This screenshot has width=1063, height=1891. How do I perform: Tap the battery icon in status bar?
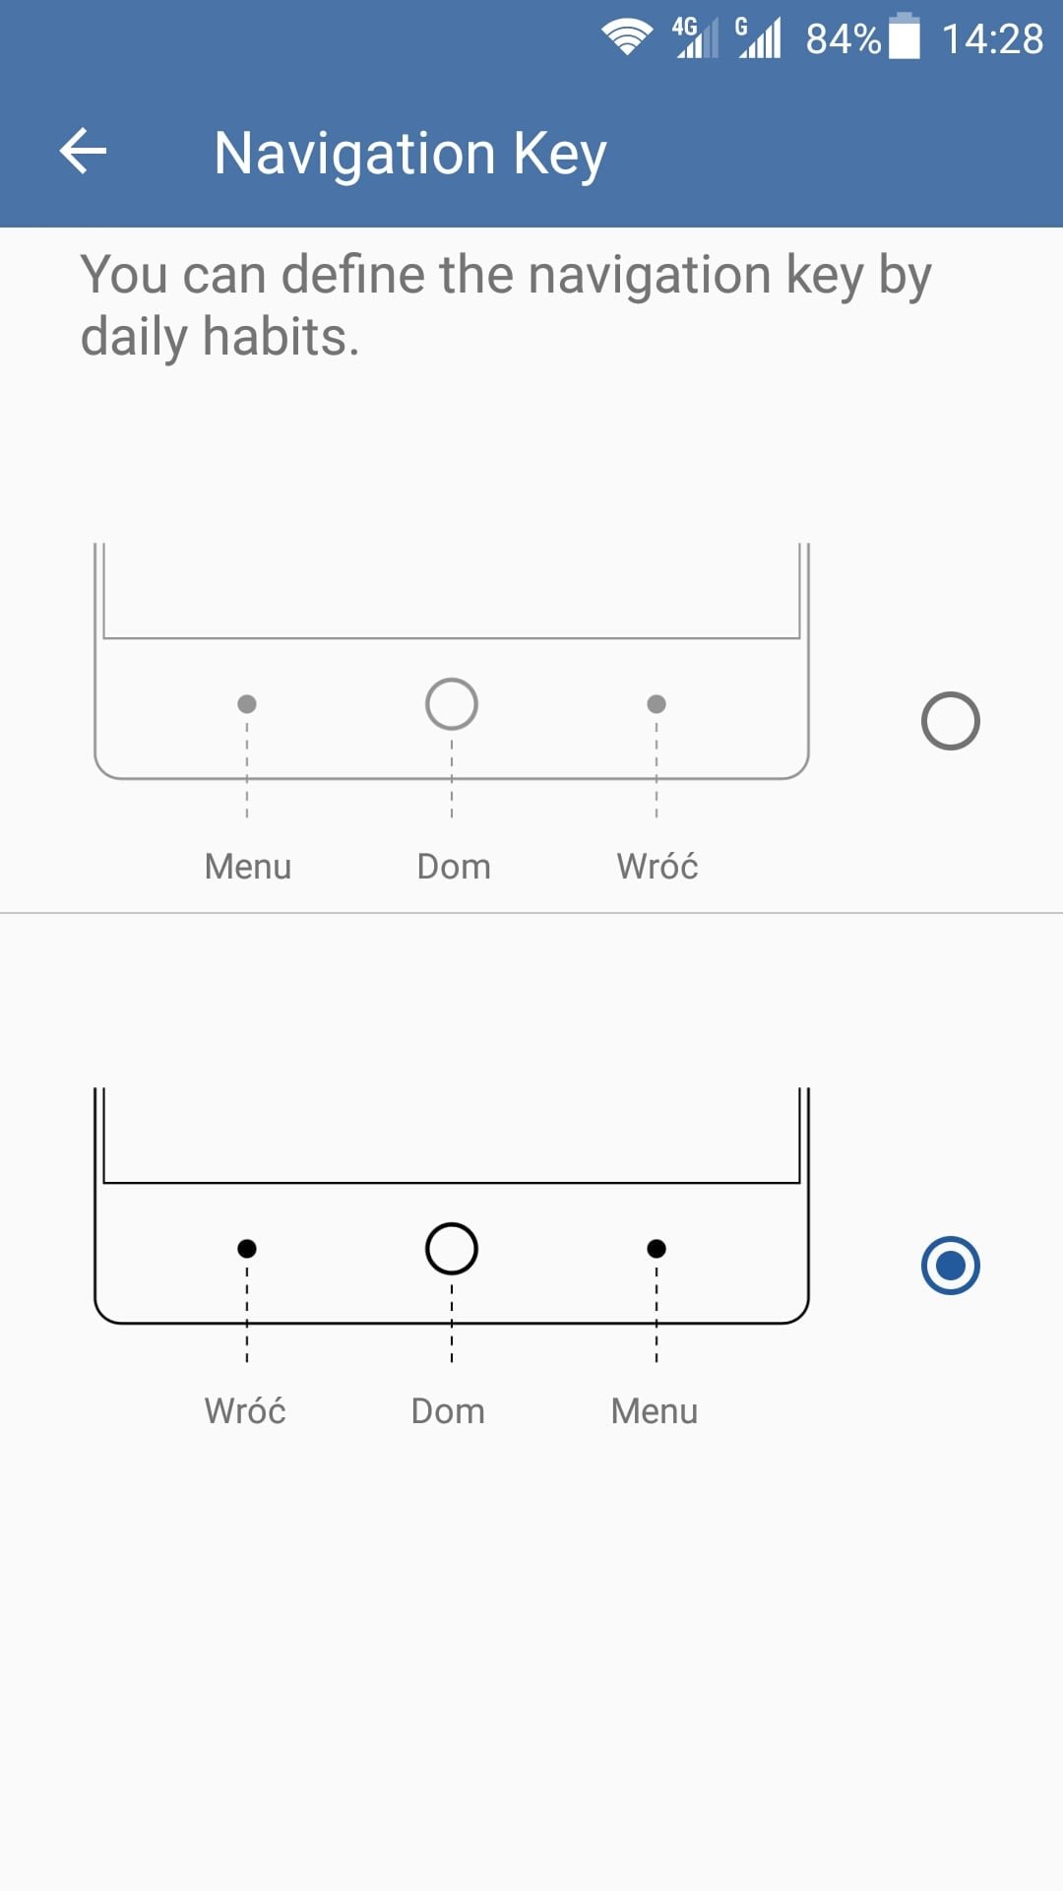click(x=905, y=37)
